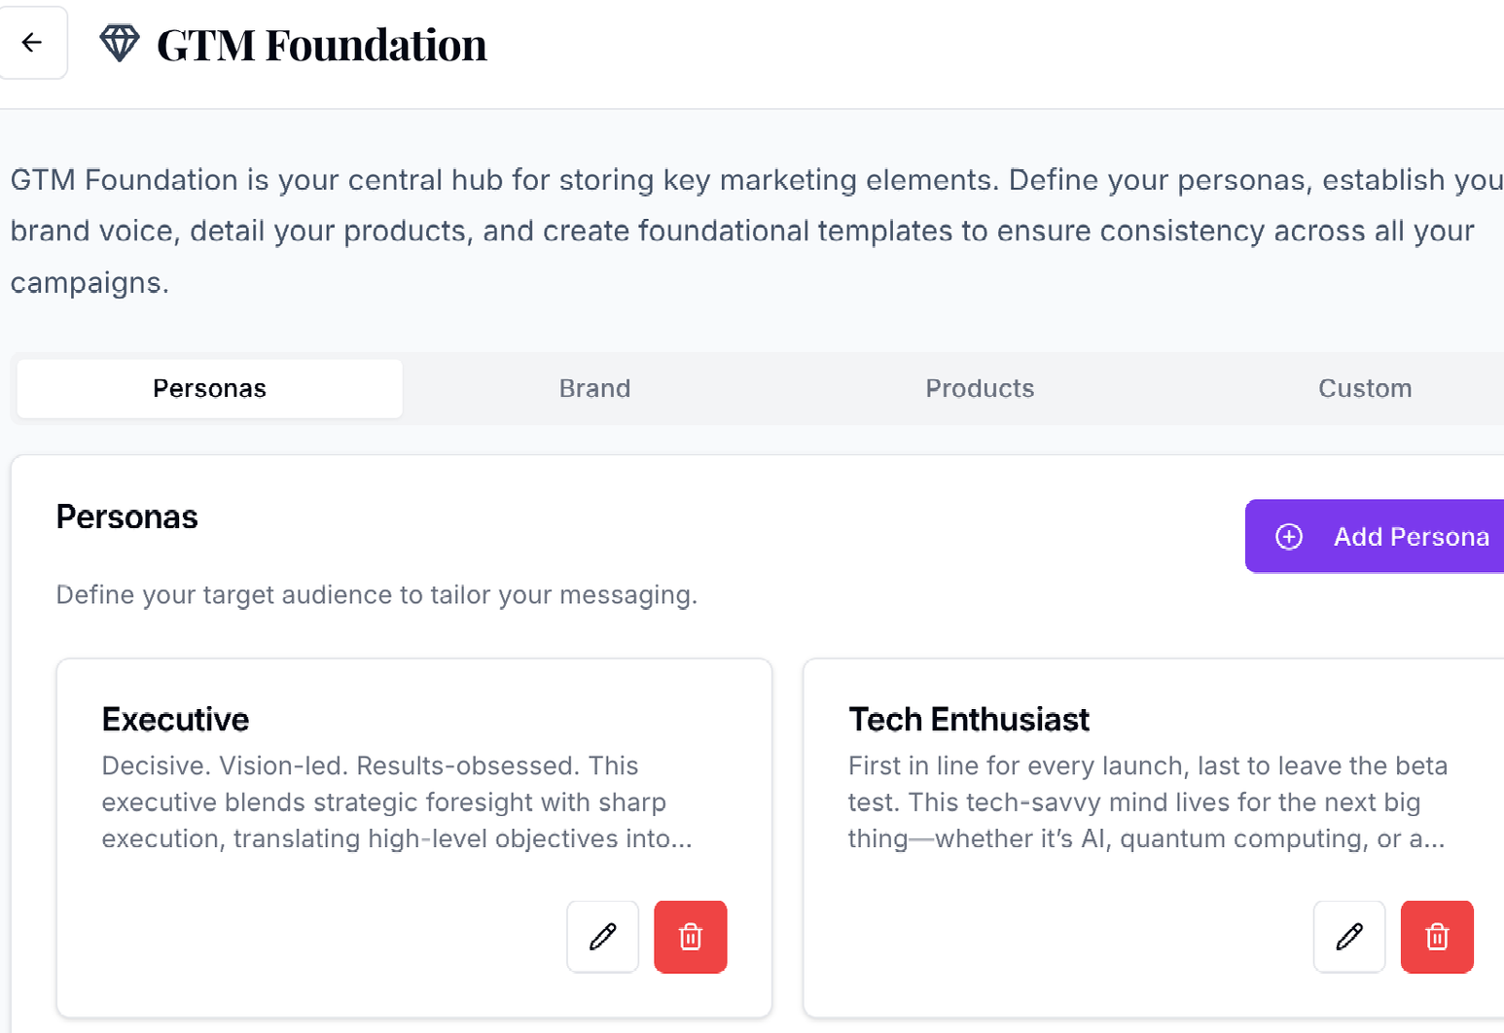
Task: Click the Personas section heading
Action: tap(126, 516)
